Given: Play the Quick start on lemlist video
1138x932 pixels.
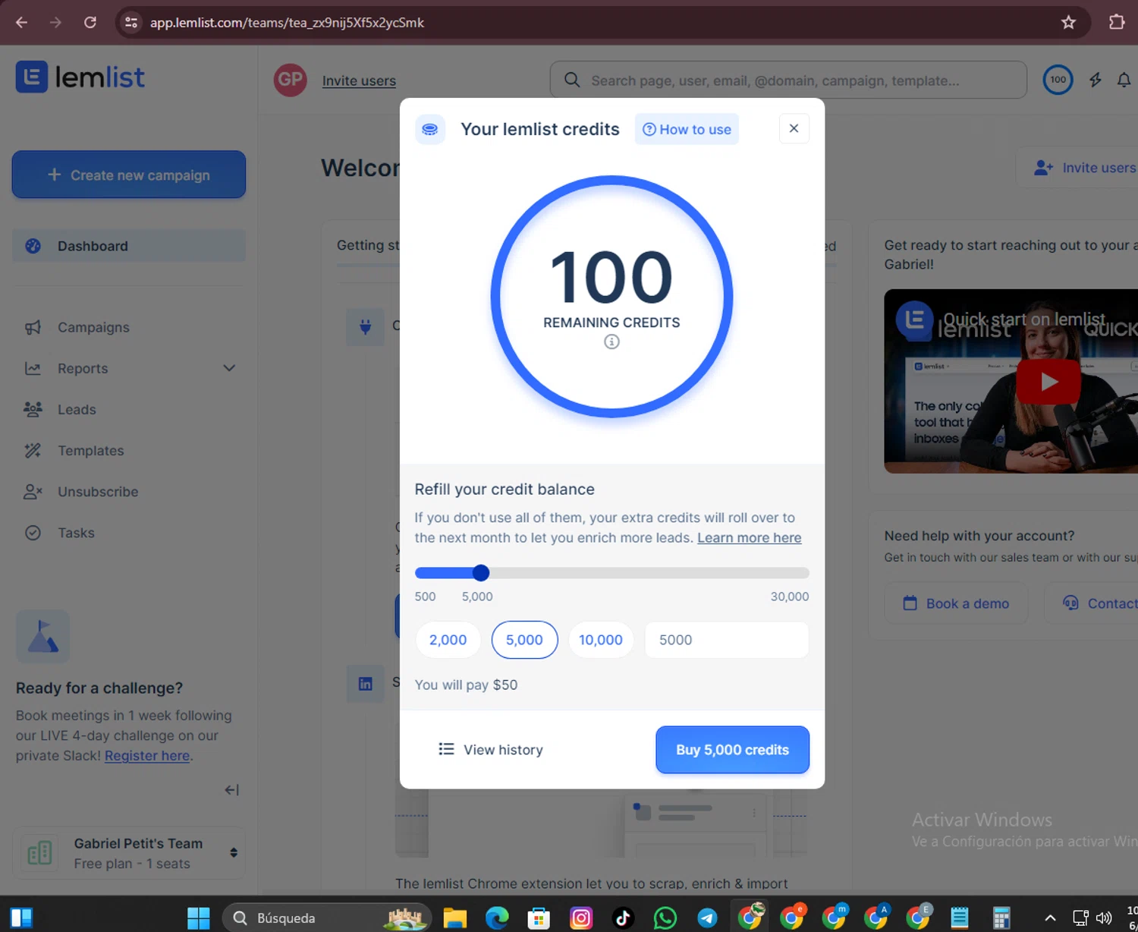Looking at the screenshot, I should [x=1048, y=381].
